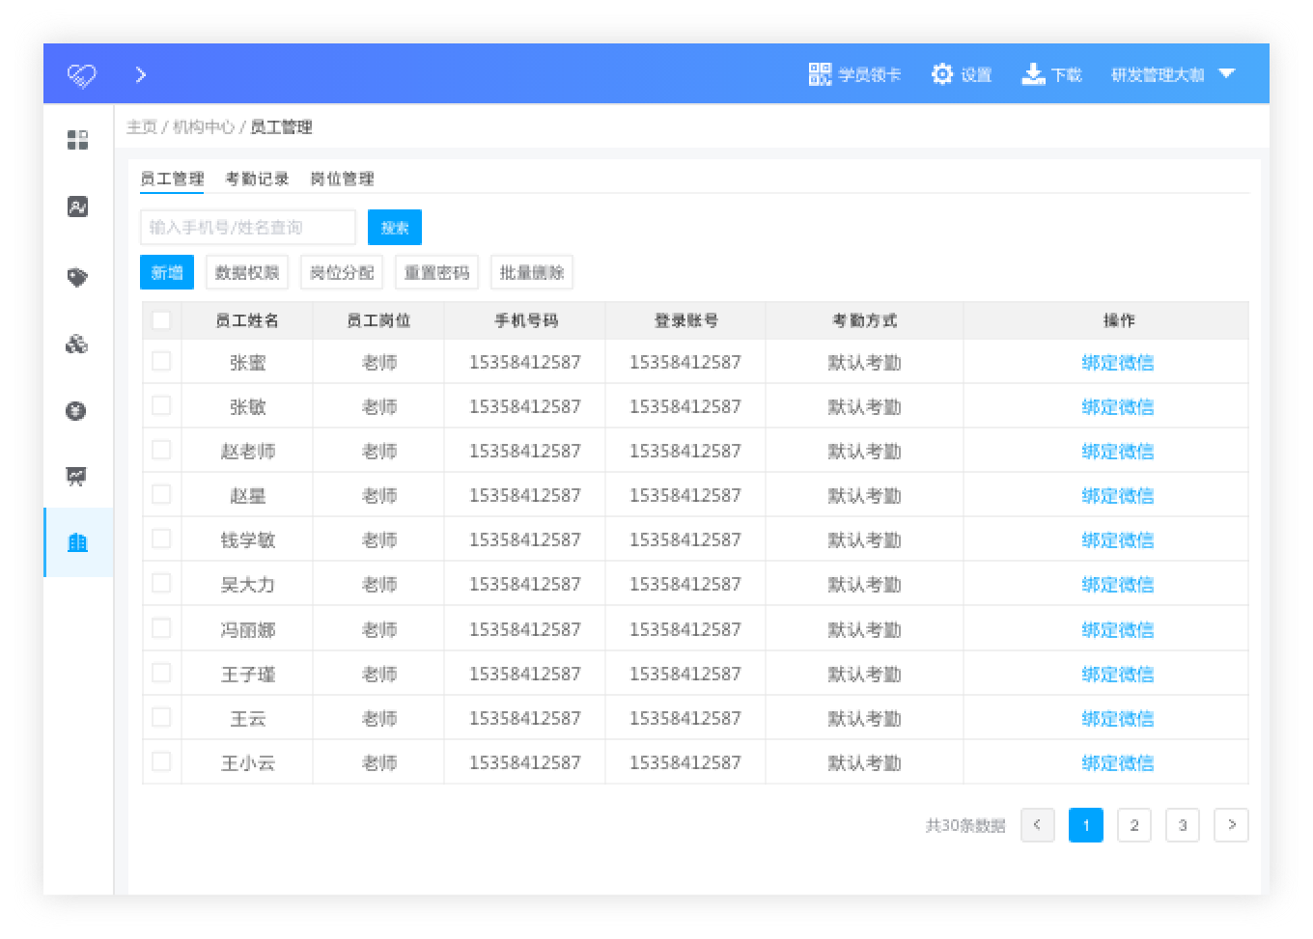Open the price tag icon in sidebar
This screenshot has height=939, width=1313.
tap(77, 278)
